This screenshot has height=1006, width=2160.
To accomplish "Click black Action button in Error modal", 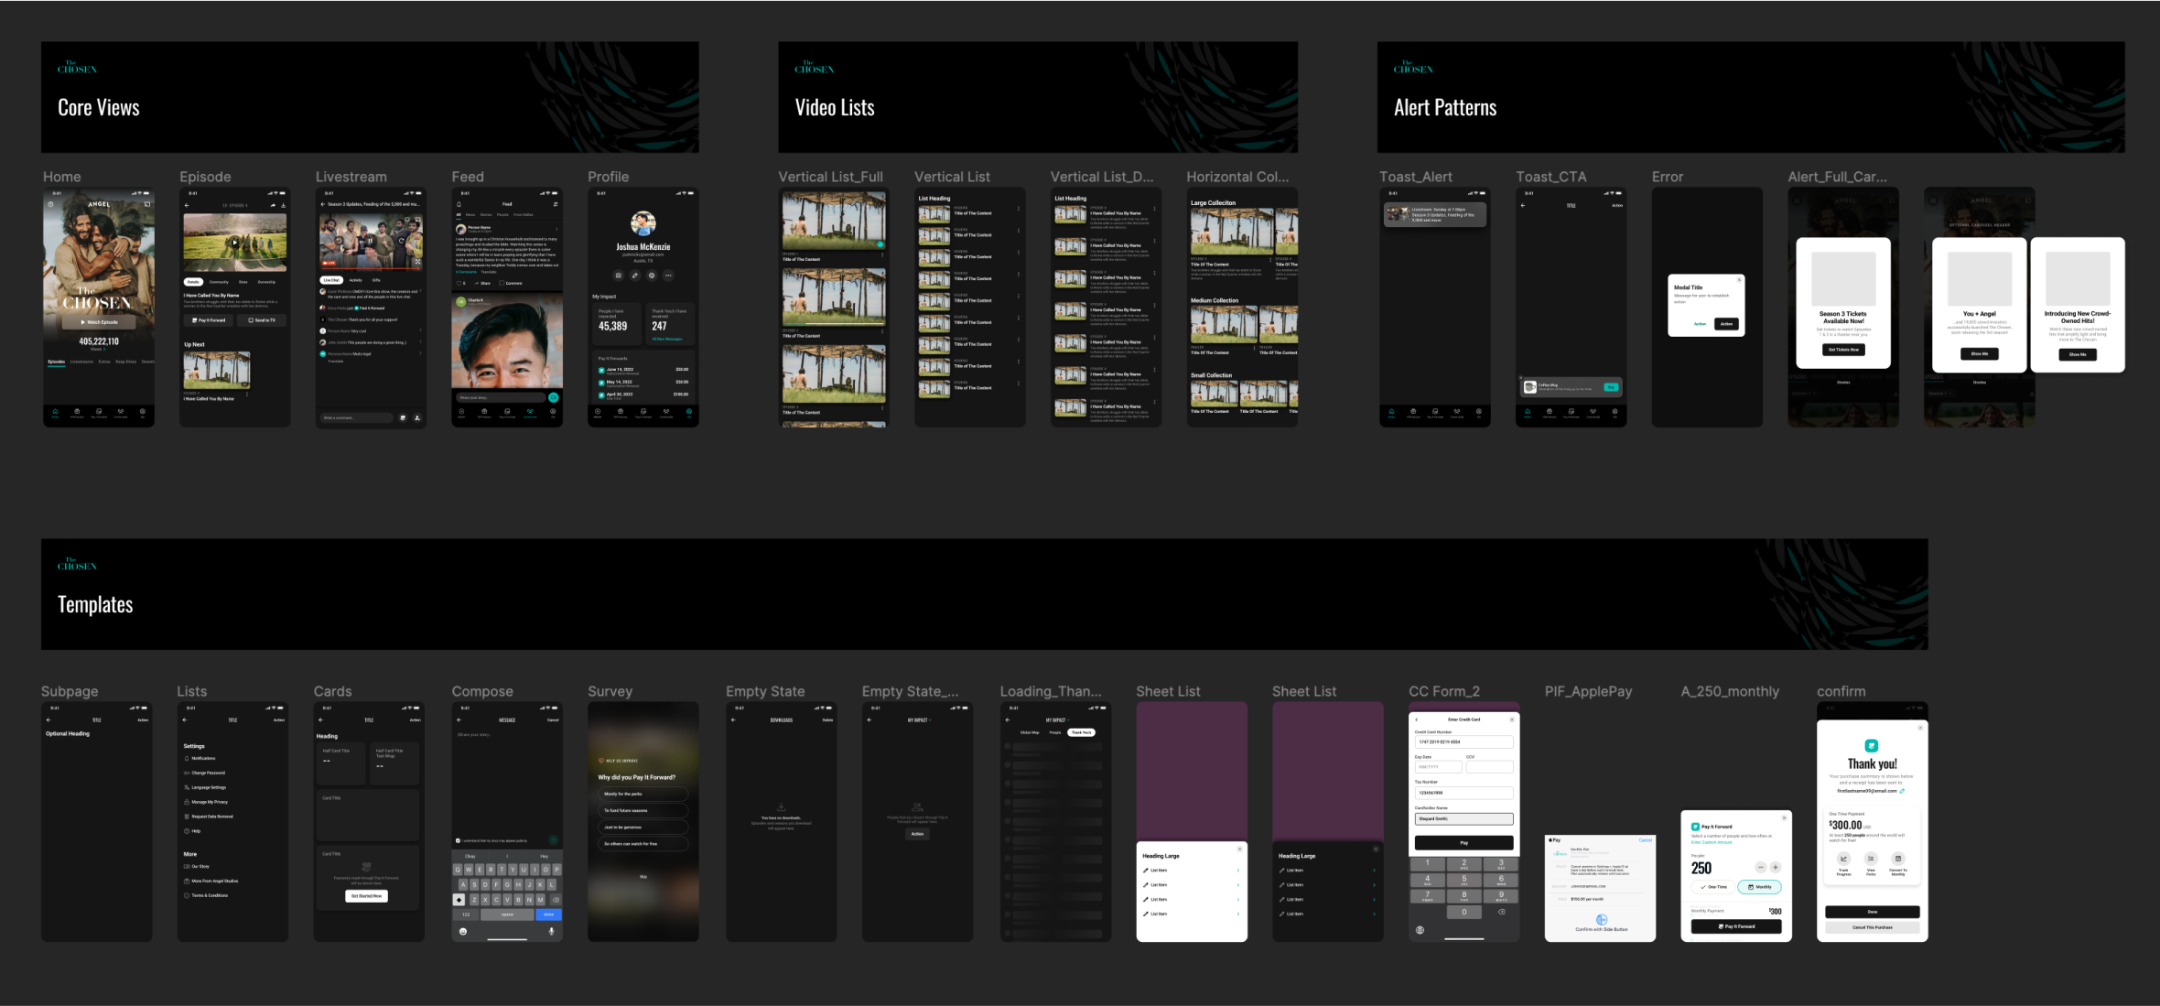I will [x=1726, y=324].
